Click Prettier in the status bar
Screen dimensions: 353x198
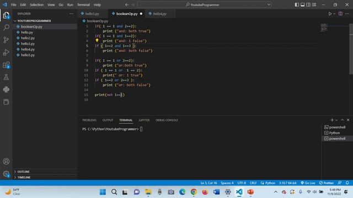coord(326,183)
